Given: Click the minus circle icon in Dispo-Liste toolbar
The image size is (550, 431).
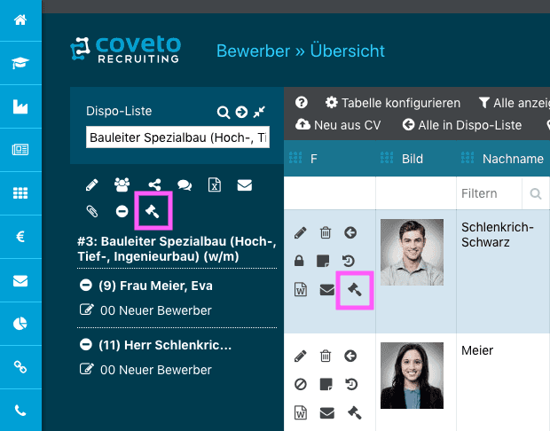Looking at the screenshot, I should pyautogui.click(x=122, y=211).
